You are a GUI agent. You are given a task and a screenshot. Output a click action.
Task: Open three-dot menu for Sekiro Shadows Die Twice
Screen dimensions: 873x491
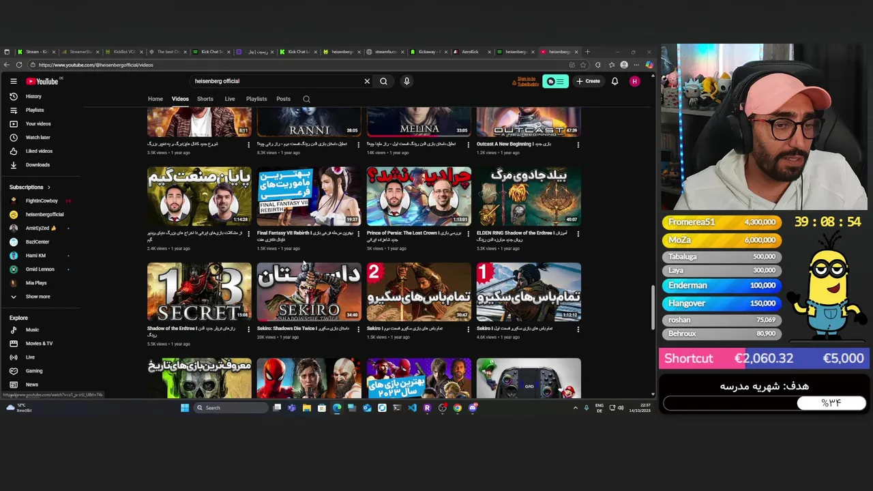(x=359, y=329)
